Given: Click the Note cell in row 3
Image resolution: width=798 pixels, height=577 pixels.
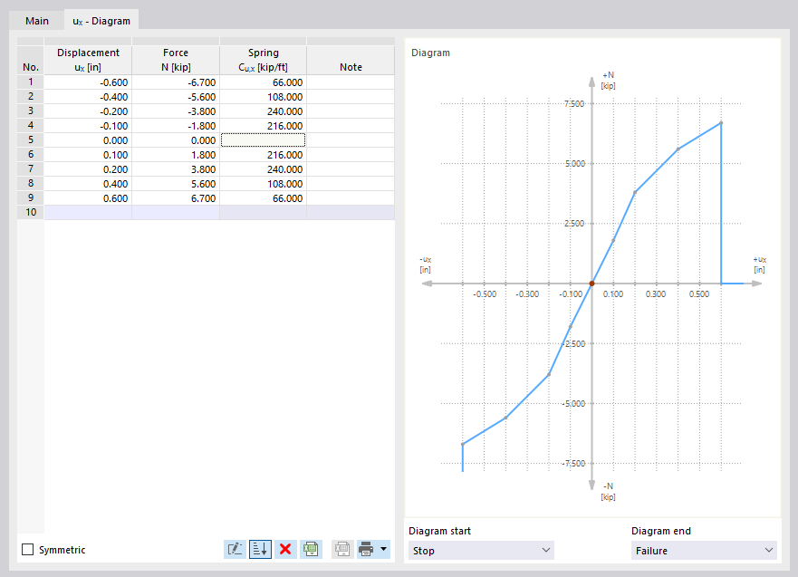Looking at the screenshot, I should 351,111.
